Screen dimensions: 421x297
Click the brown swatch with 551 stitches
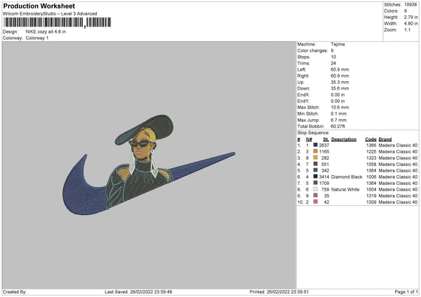click(315, 164)
